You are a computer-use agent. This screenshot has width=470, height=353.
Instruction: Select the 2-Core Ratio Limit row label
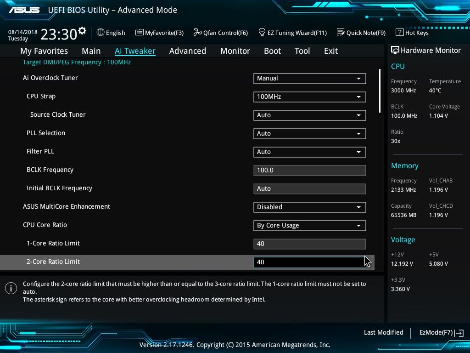(53, 262)
